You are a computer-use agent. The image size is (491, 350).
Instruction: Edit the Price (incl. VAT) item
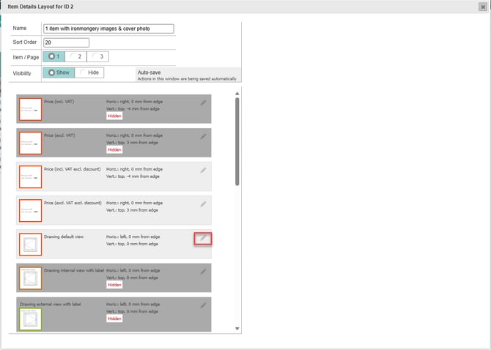(204, 103)
